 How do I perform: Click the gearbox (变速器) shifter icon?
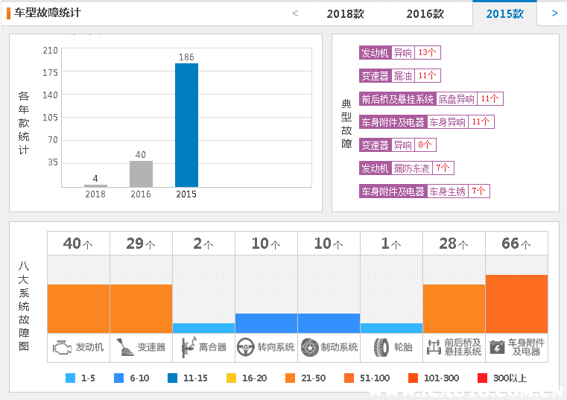[124, 347]
